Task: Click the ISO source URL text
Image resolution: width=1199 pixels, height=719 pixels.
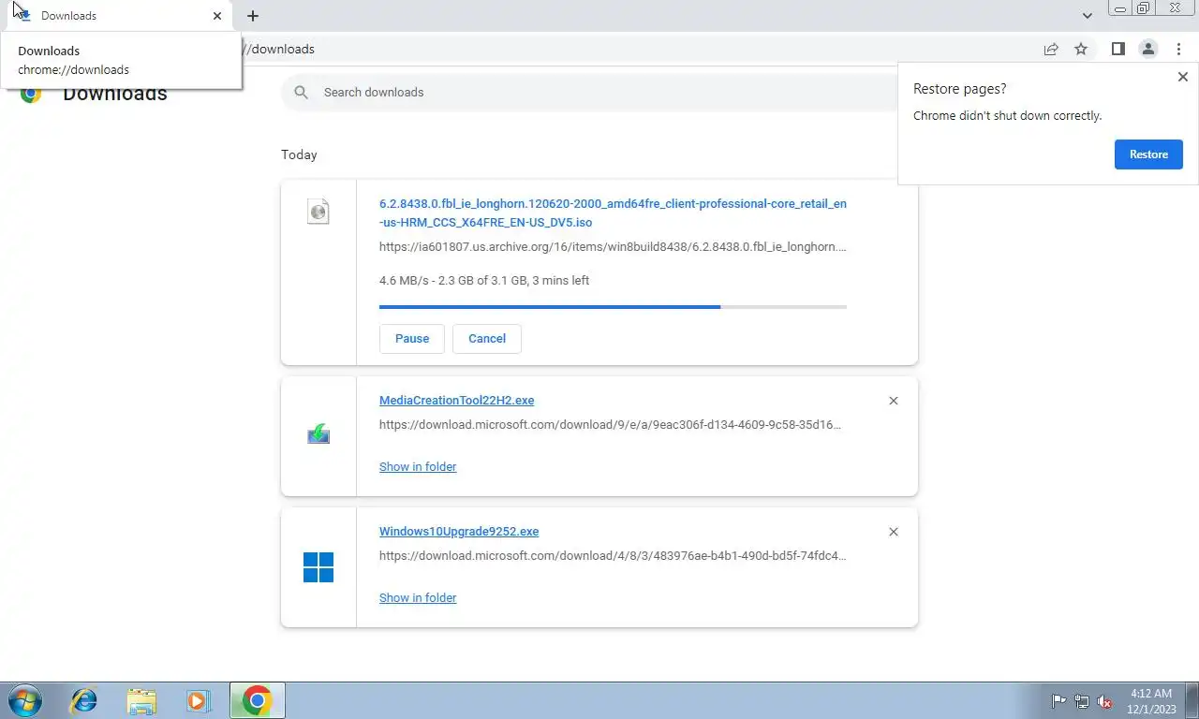Action: tap(613, 247)
